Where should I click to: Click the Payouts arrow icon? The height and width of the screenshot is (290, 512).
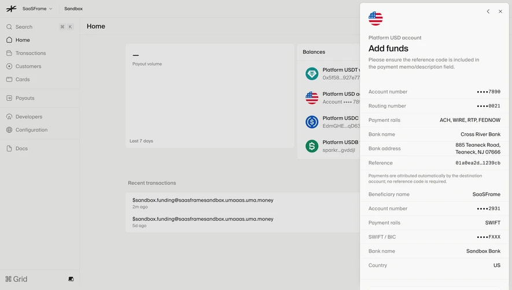tap(9, 98)
